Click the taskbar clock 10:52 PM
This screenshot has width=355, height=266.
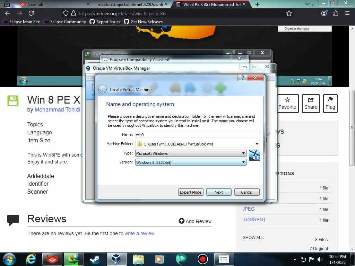[x=337, y=259]
